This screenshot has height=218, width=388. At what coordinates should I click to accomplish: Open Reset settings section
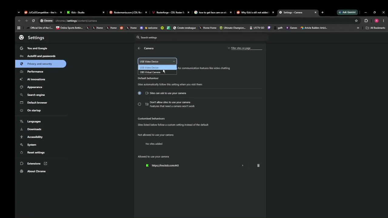point(36,153)
